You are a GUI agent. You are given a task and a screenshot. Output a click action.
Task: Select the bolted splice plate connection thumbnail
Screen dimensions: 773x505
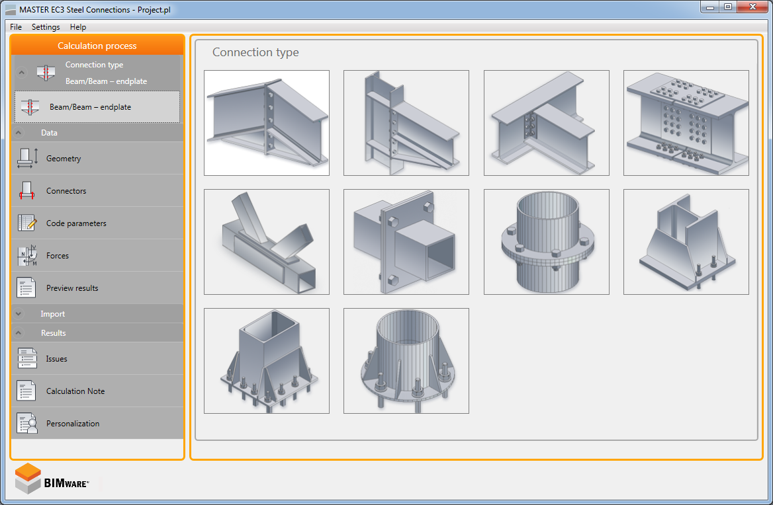coord(686,123)
